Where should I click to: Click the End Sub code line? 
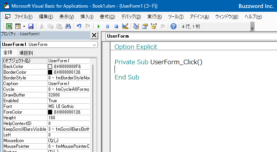127,77
